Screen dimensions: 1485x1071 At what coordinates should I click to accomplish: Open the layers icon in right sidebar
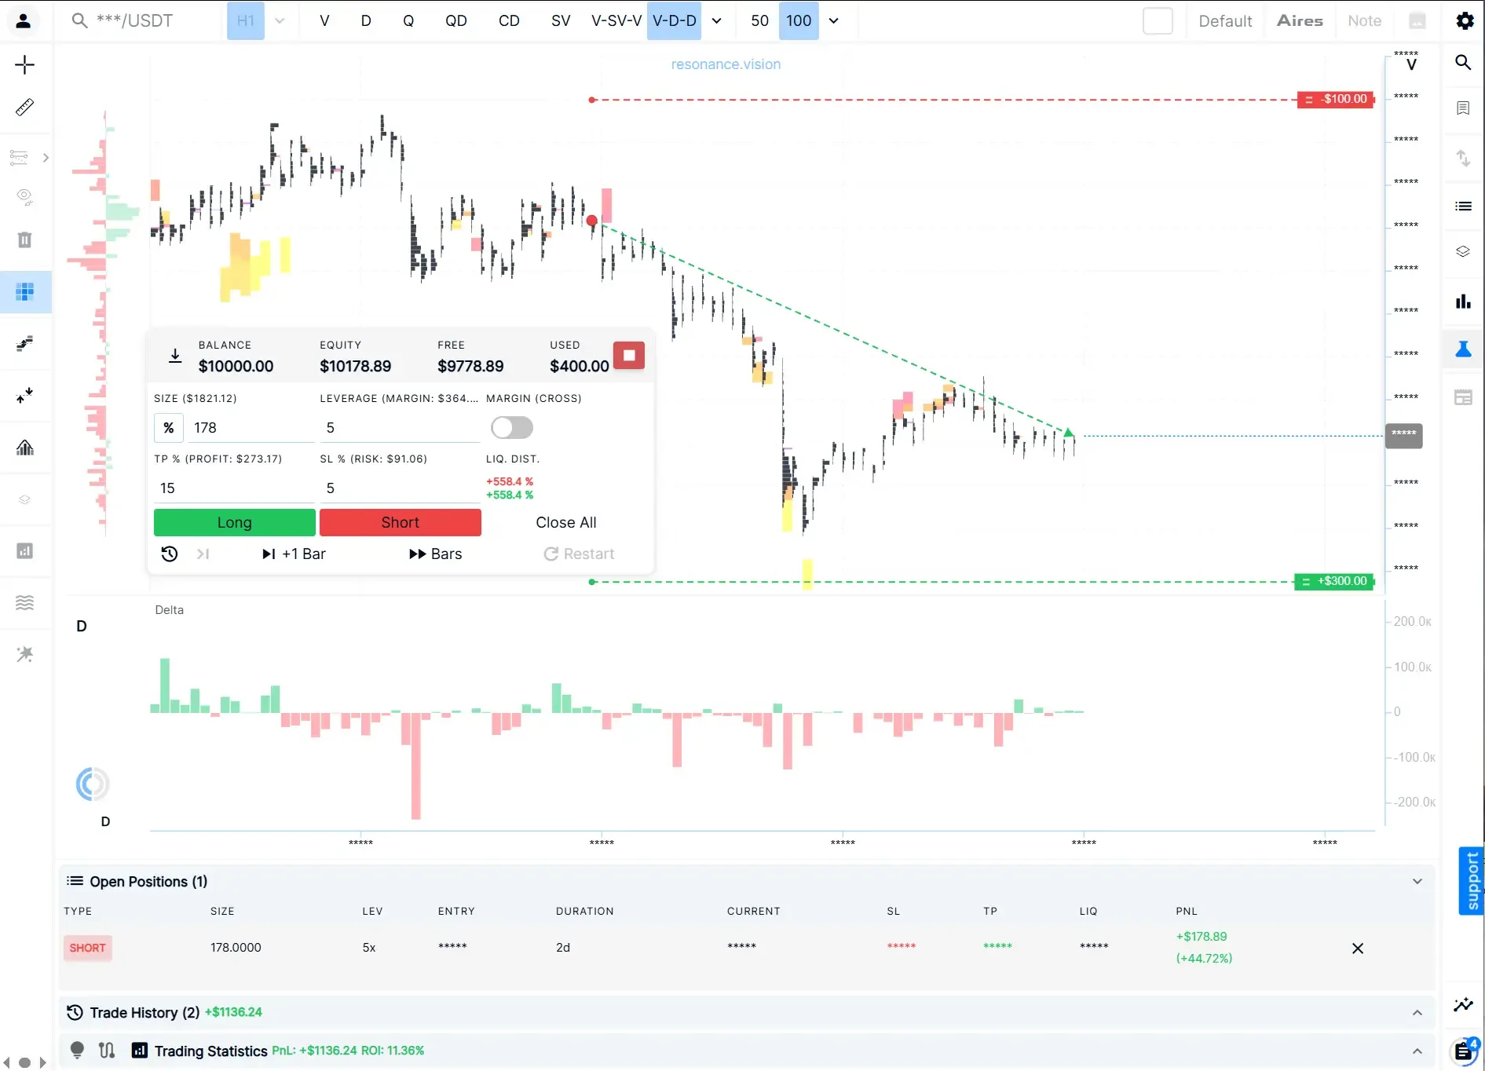point(1463,252)
